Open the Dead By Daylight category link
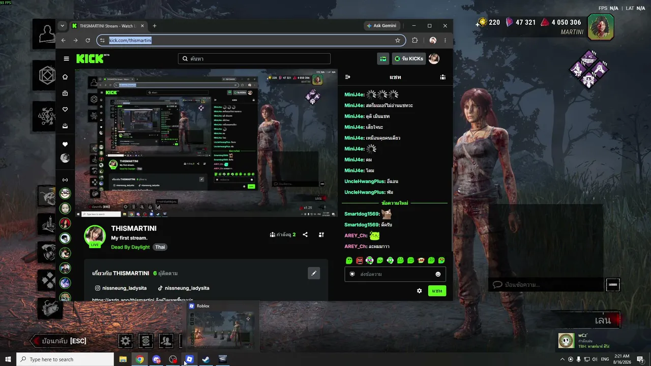This screenshot has width=651, height=366. coord(130,247)
